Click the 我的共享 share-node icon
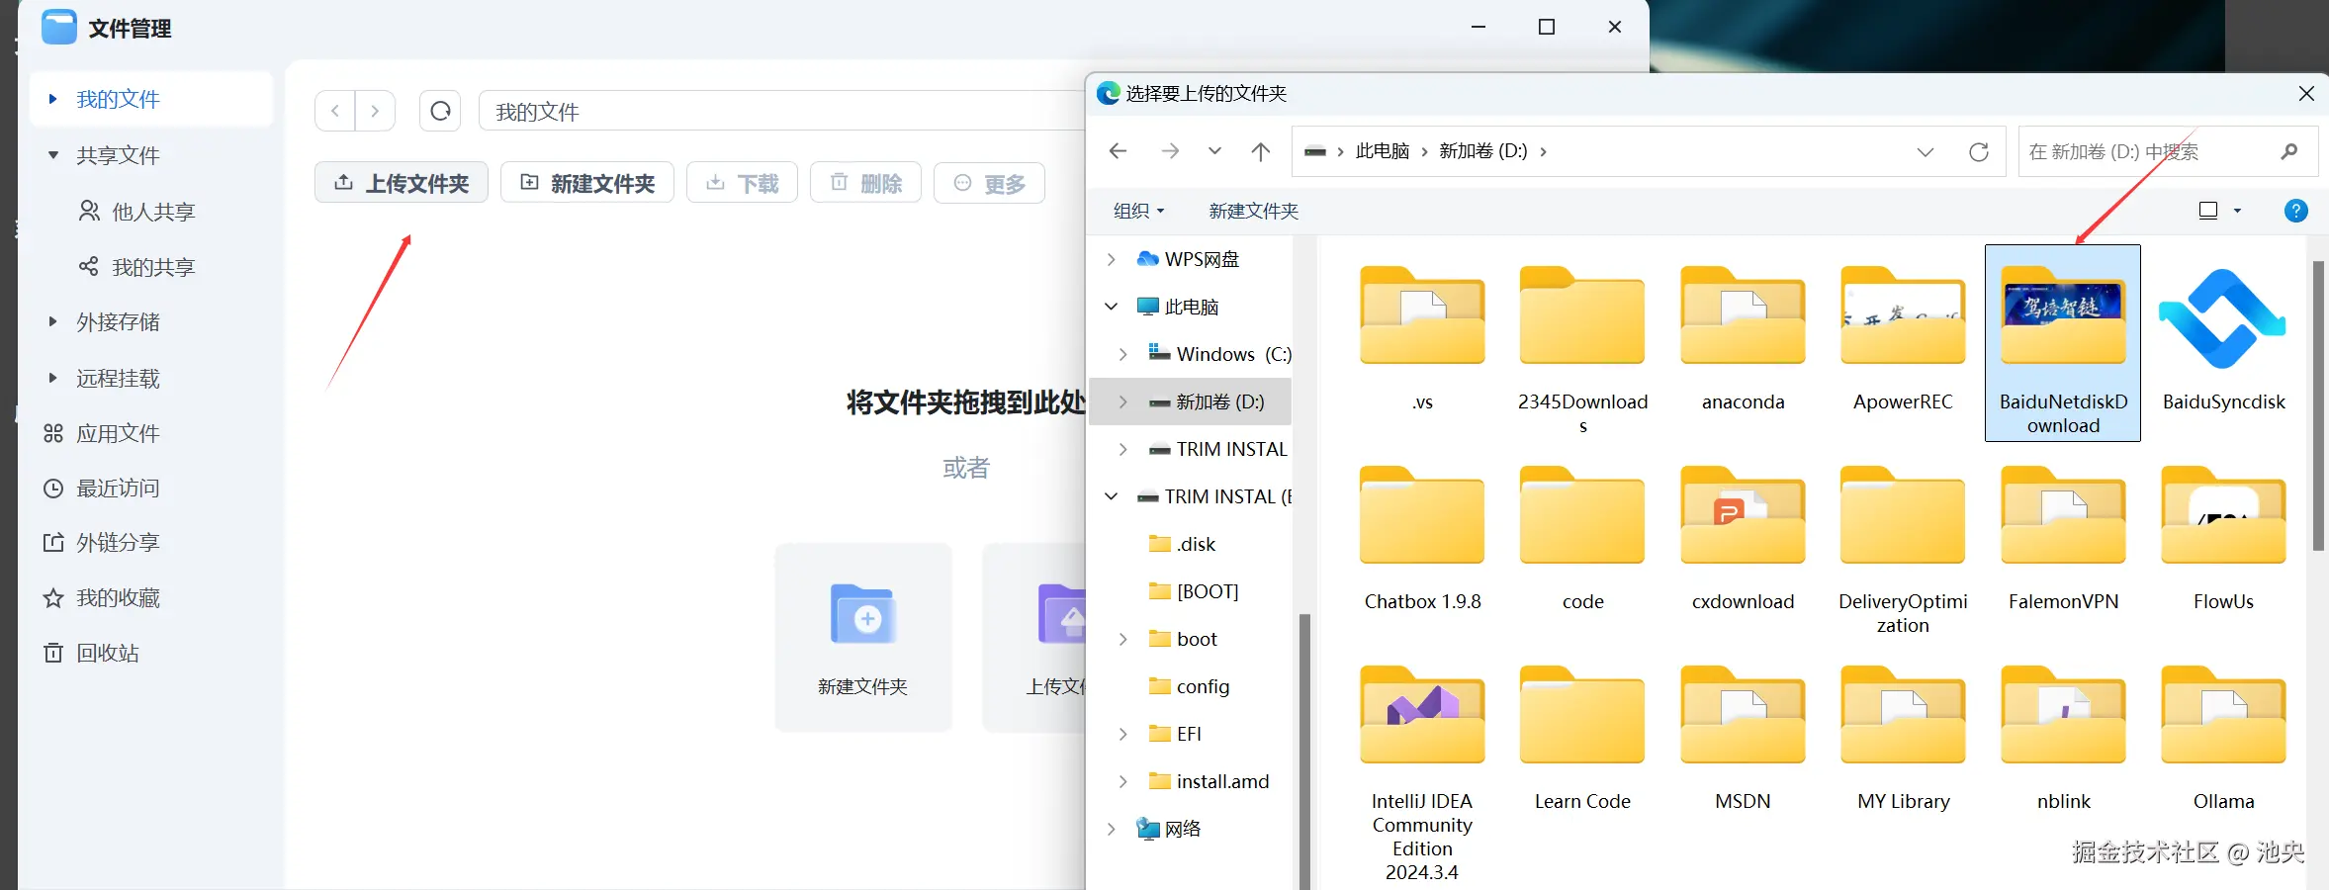The image size is (2329, 890). [x=90, y=266]
